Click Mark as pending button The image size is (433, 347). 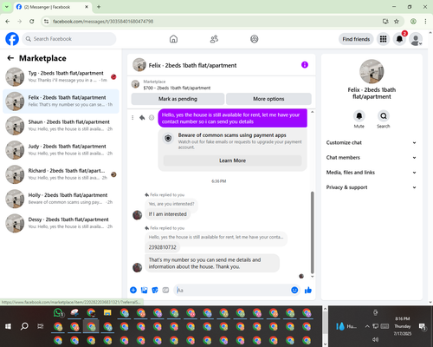tap(178, 99)
